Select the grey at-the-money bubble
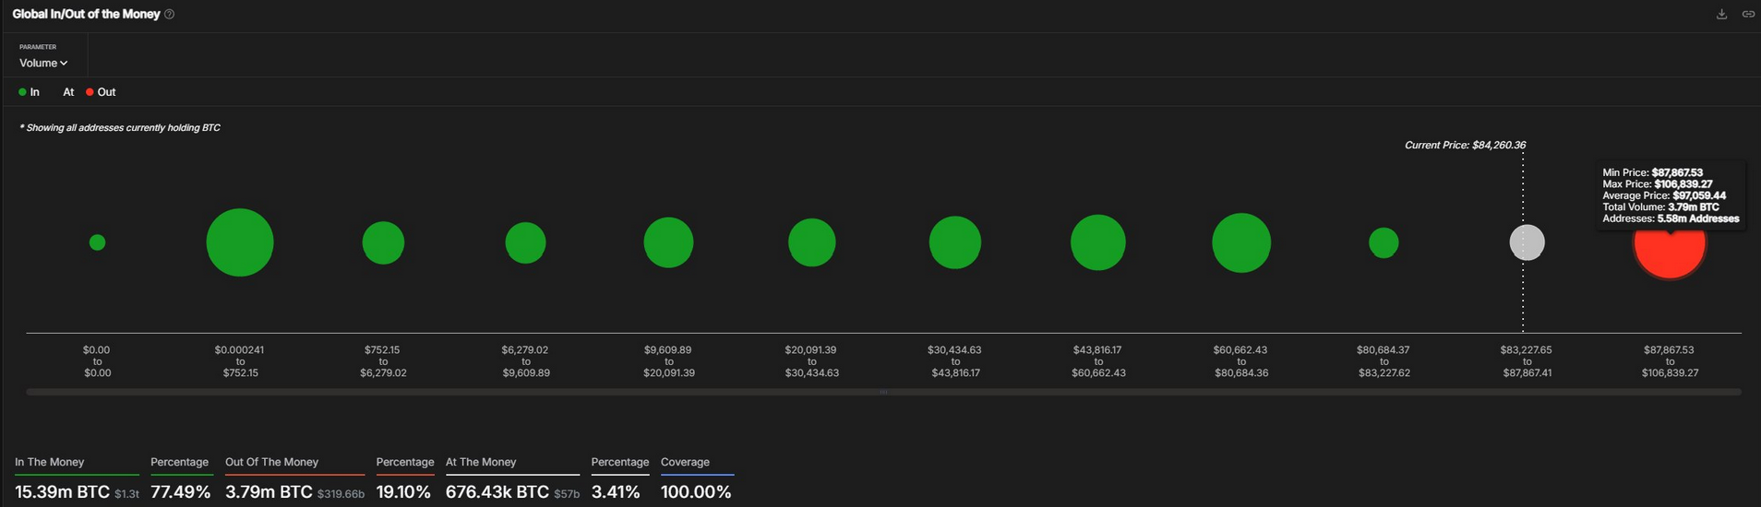Screen dimensions: 1761x507 [x=1527, y=242]
